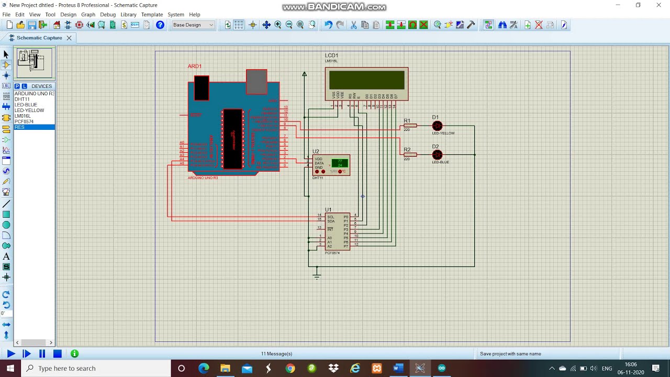This screenshot has height=377, width=670.
Task: Click the Save project toolbar icon
Action: click(x=32, y=25)
